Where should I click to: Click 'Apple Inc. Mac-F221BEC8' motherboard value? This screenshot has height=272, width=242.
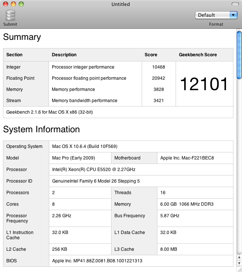pyautogui.click(x=187, y=158)
